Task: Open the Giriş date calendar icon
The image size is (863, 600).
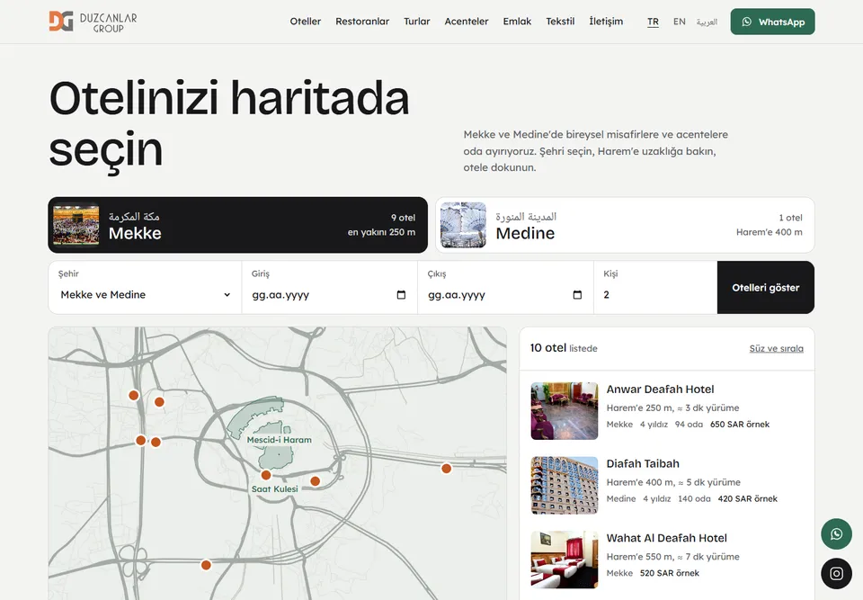Action: pos(401,295)
